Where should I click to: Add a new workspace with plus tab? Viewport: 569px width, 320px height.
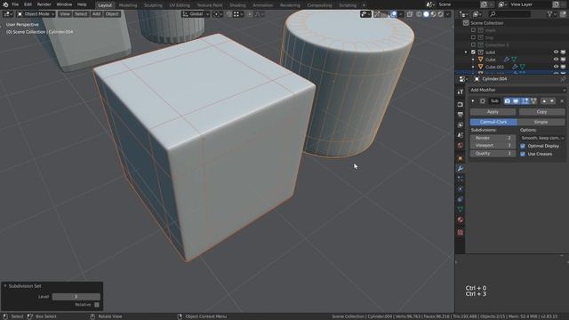pos(364,5)
